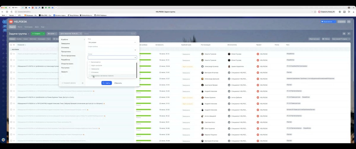356x149 pixels.
Task: Click the search input field in filter bar
Action: pos(107,34)
